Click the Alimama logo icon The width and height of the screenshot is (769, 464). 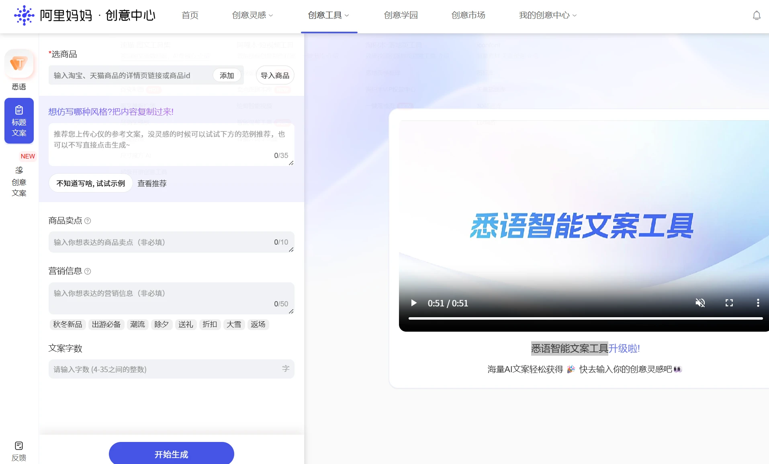tap(24, 15)
